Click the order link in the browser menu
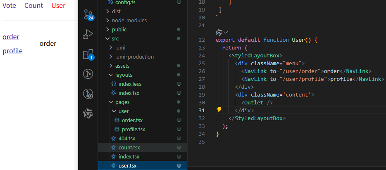The width and height of the screenshot is (386, 170). 11,37
